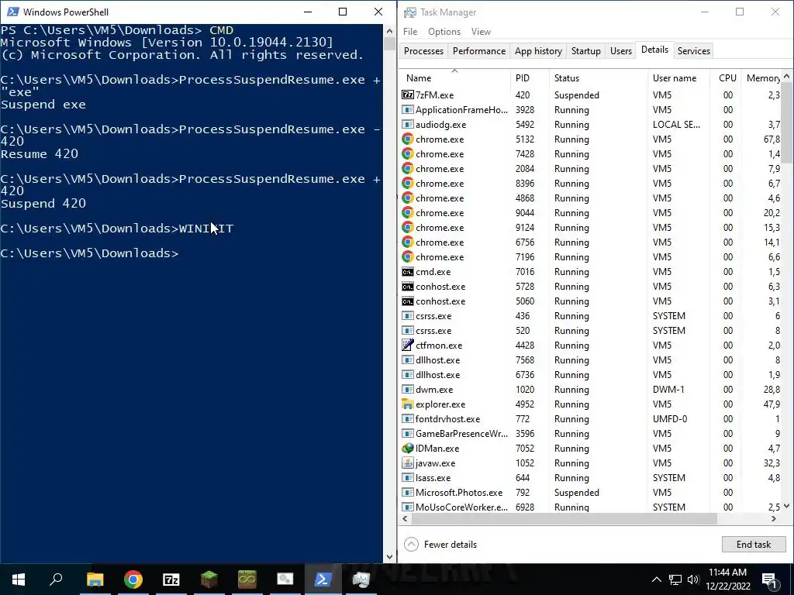Sort by the Status column header
Image resolution: width=794 pixels, height=595 pixels.
[599, 78]
